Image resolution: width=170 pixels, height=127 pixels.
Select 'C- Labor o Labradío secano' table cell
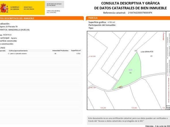click(17, 53)
